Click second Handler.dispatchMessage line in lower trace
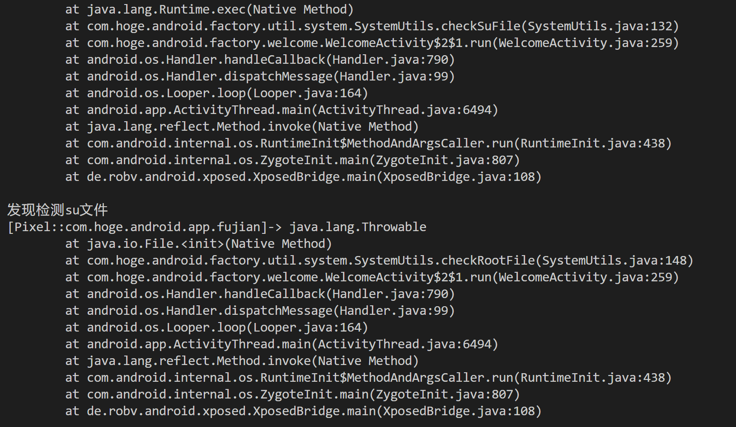The height and width of the screenshot is (427, 736). [x=260, y=311]
